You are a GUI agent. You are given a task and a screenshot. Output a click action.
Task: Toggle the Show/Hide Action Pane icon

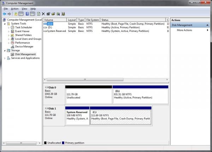pos(32,14)
